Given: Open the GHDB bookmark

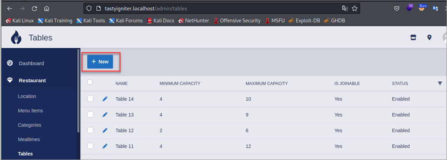Looking at the screenshot, I should point(334,20).
